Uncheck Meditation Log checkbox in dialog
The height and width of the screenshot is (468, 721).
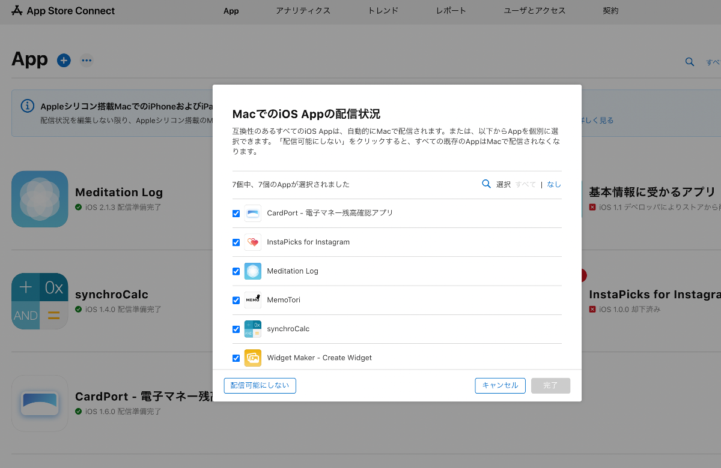point(236,271)
